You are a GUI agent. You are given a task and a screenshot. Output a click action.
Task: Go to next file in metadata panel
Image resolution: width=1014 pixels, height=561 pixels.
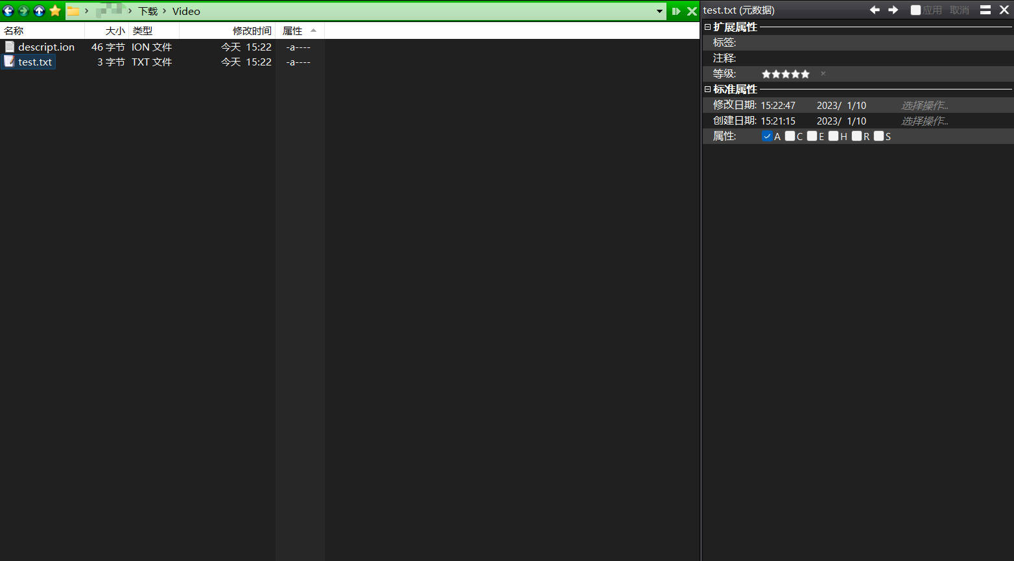point(893,10)
